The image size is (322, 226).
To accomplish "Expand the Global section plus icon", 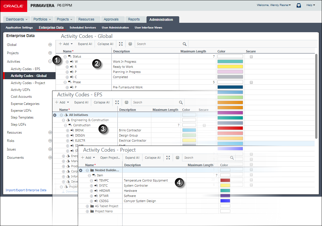I will tap(50, 44).
